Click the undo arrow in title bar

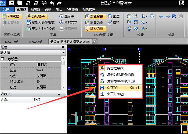point(52,3)
